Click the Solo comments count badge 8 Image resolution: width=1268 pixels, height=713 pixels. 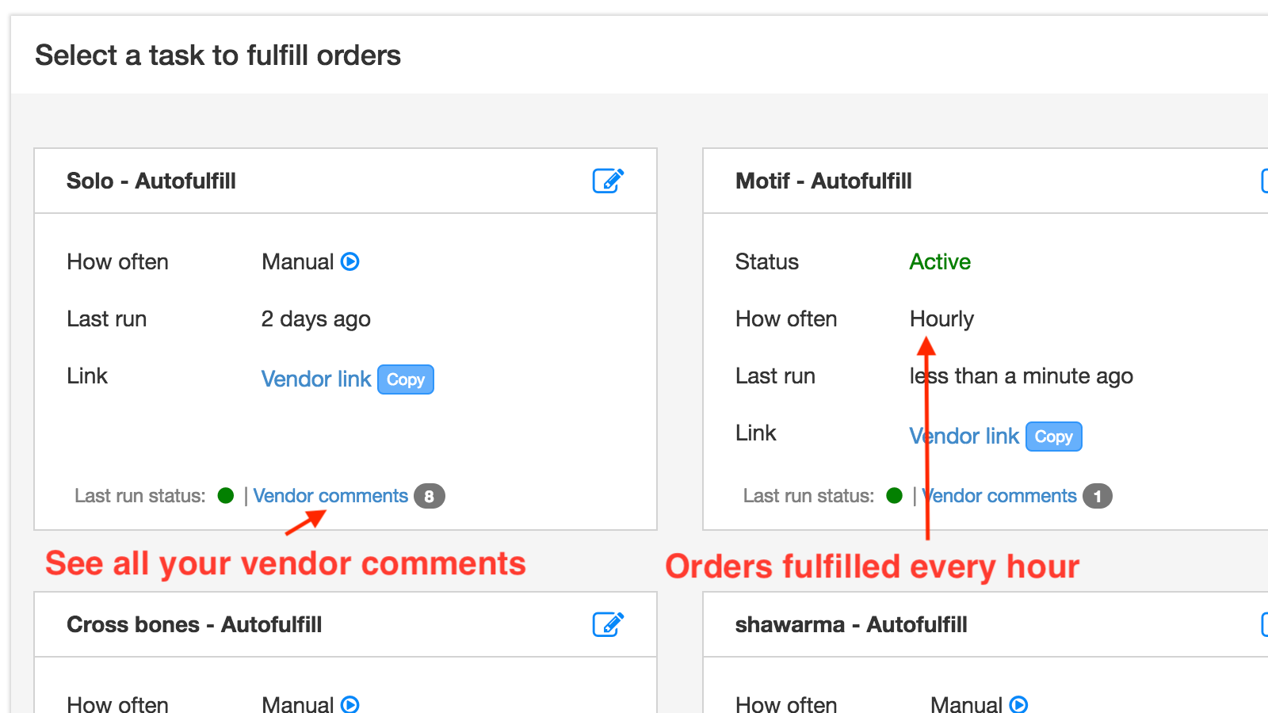(430, 496)
